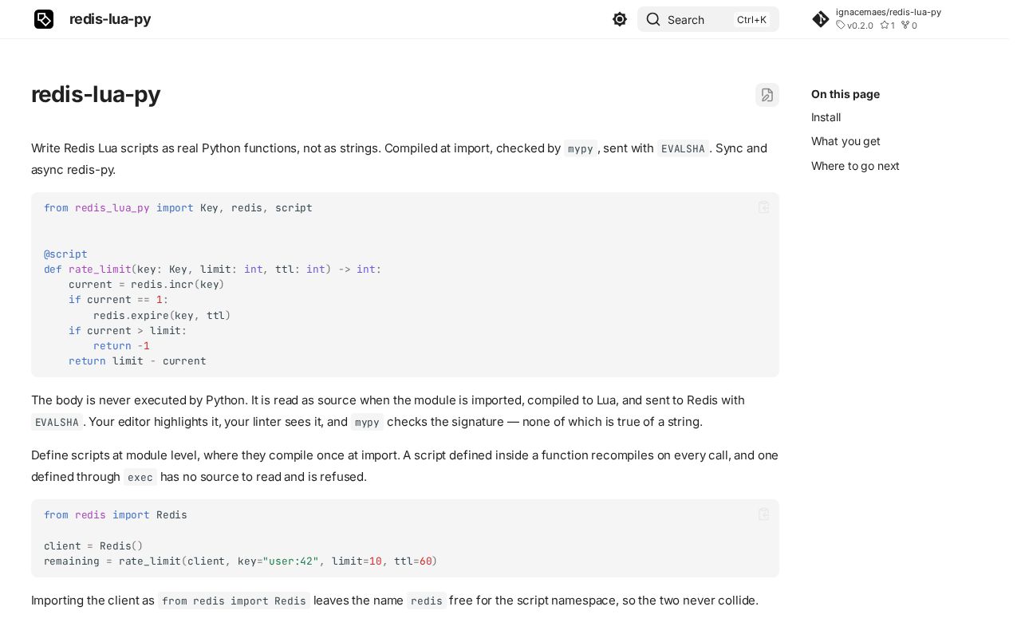
Task: Jump to What you get section
Action: click(x=846, y=141)
